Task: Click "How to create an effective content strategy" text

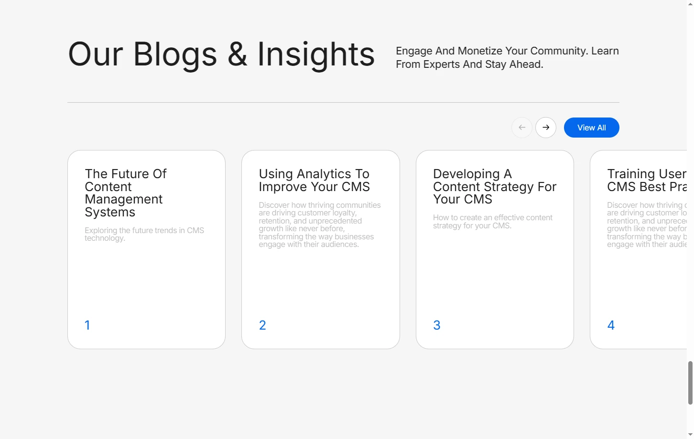Action: pos(492,222)
